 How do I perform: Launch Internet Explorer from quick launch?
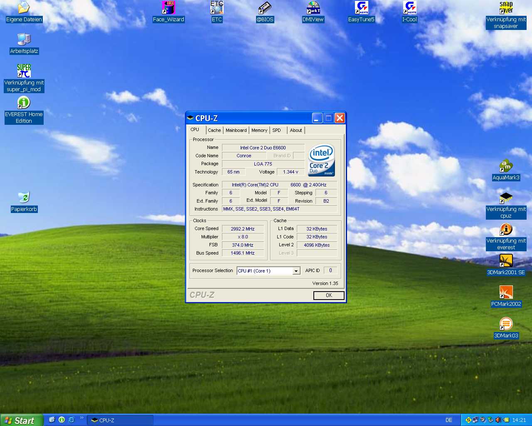[71, 420]
